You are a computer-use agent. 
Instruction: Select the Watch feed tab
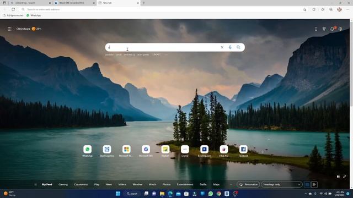point(152,185)
